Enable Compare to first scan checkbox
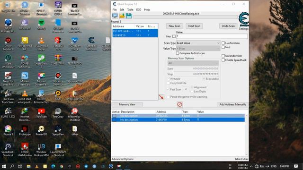 [x=178, y=53]
